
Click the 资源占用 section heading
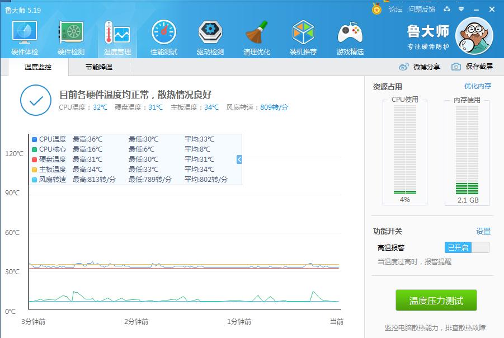[x=387, y=87]
